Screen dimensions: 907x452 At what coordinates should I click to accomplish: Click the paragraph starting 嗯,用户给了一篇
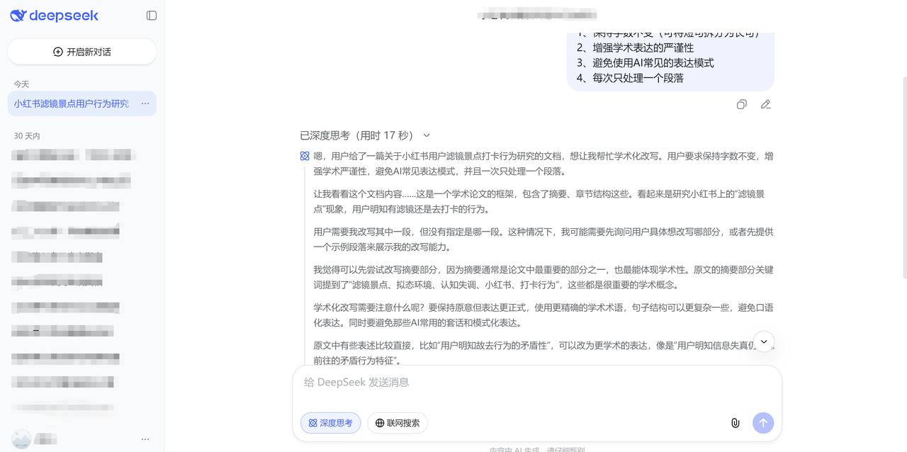pos(543,164)
